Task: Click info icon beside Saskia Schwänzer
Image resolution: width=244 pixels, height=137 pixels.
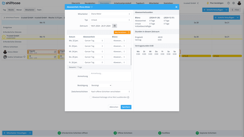Action: (24, 57)
